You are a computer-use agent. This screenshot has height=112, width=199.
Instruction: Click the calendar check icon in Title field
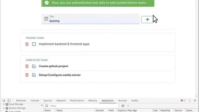click(x=46, y=19)
